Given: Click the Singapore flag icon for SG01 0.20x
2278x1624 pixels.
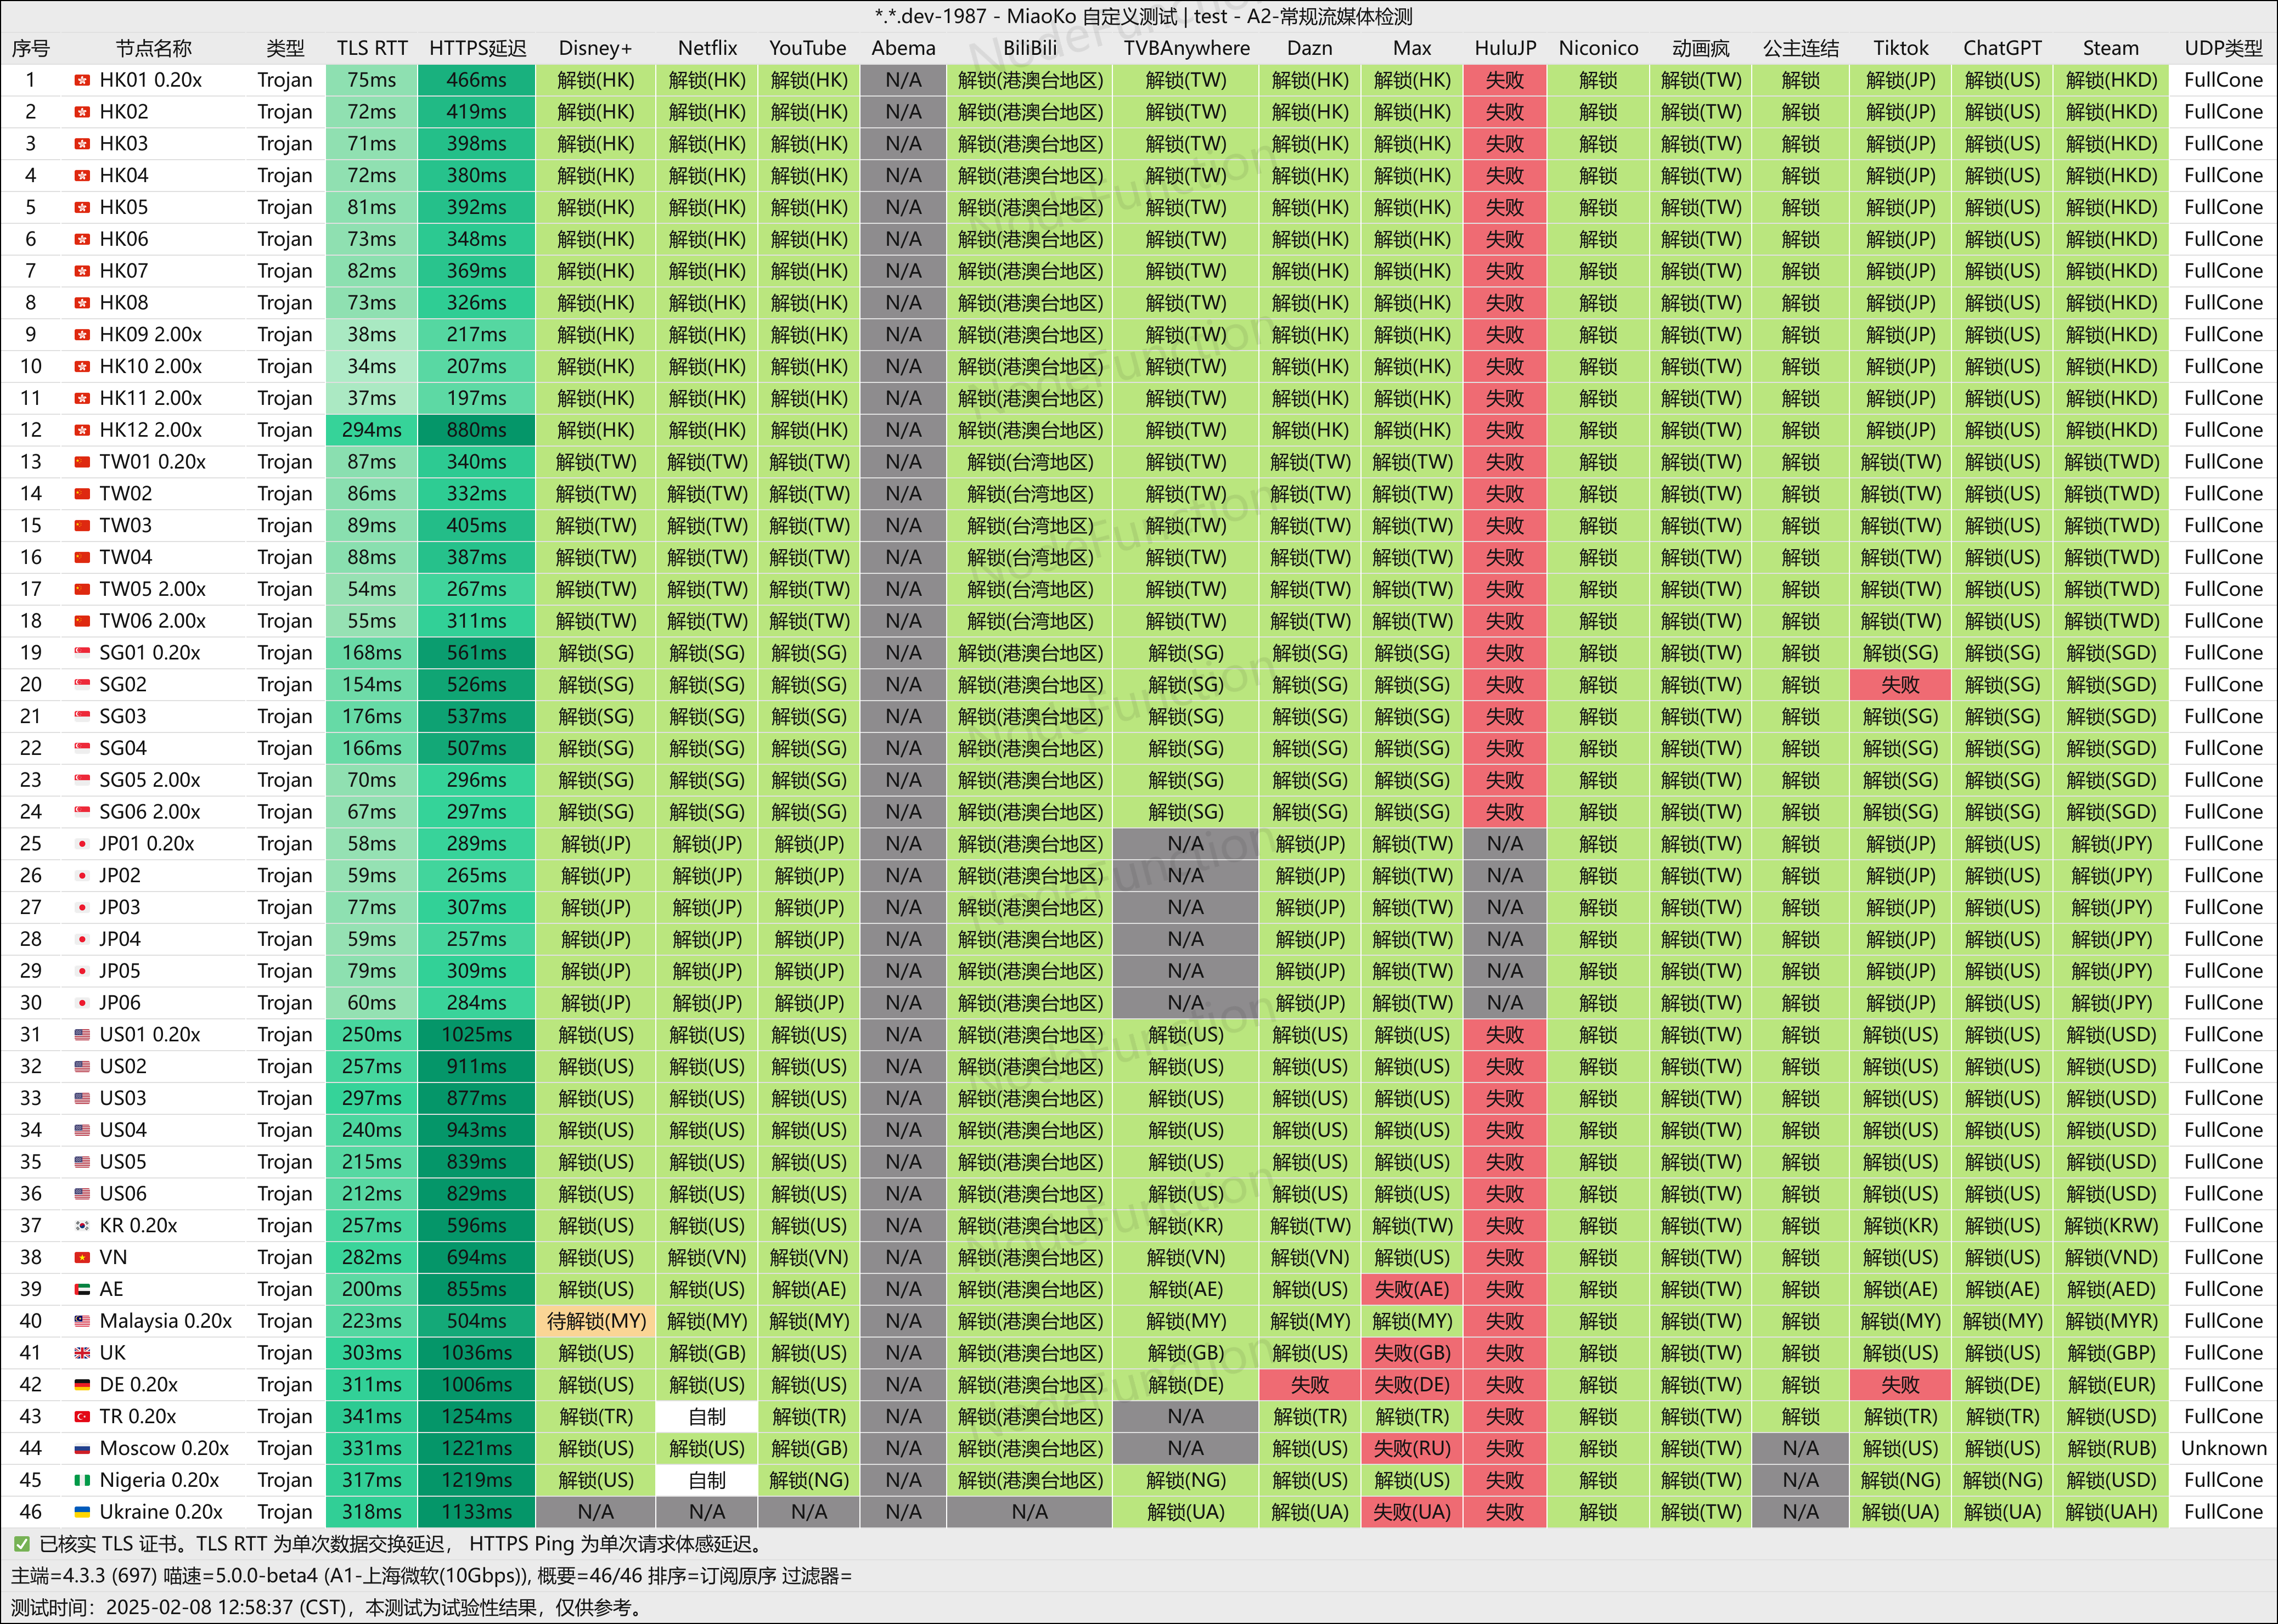Looking at the screenshot, I should click(82, 653).
